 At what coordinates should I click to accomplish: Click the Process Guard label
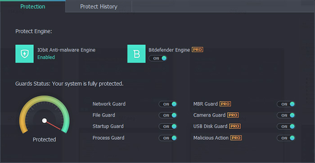(x=108, y=138)
